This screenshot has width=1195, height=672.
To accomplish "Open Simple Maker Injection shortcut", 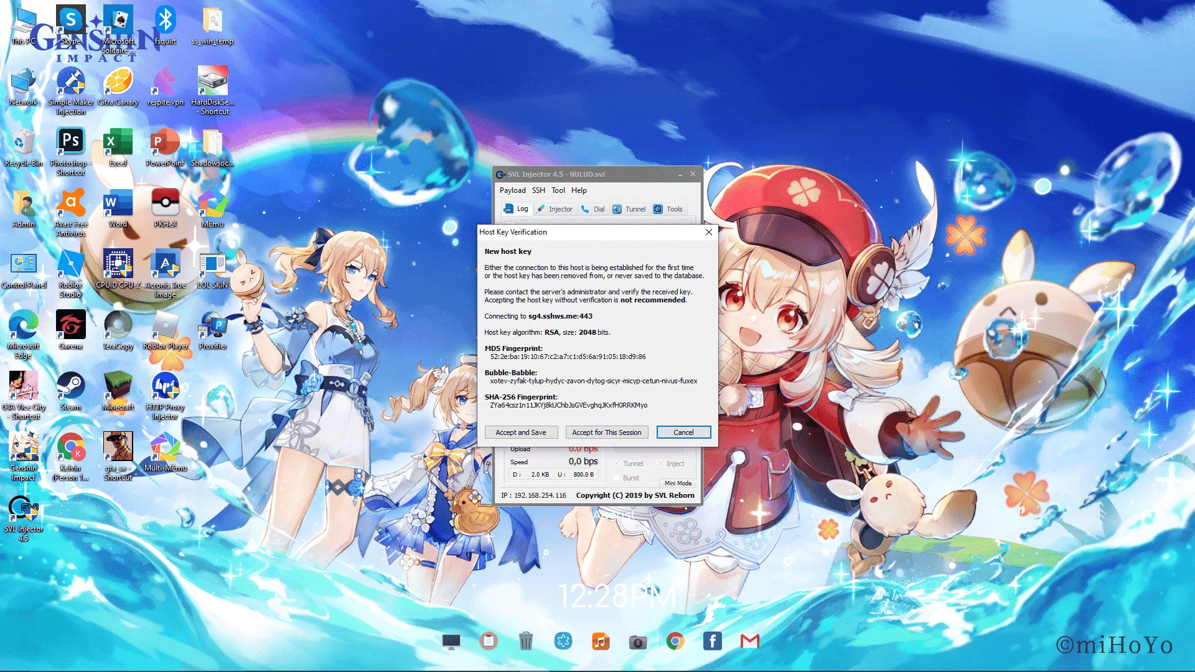I will tap(71, 91).
